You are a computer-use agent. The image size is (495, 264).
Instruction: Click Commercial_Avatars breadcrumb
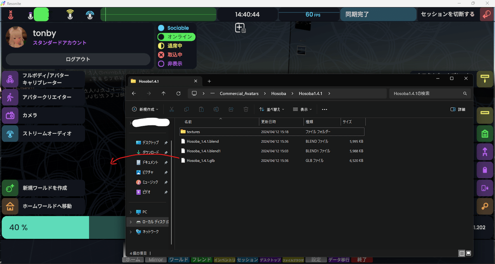(x=239, y=94)
